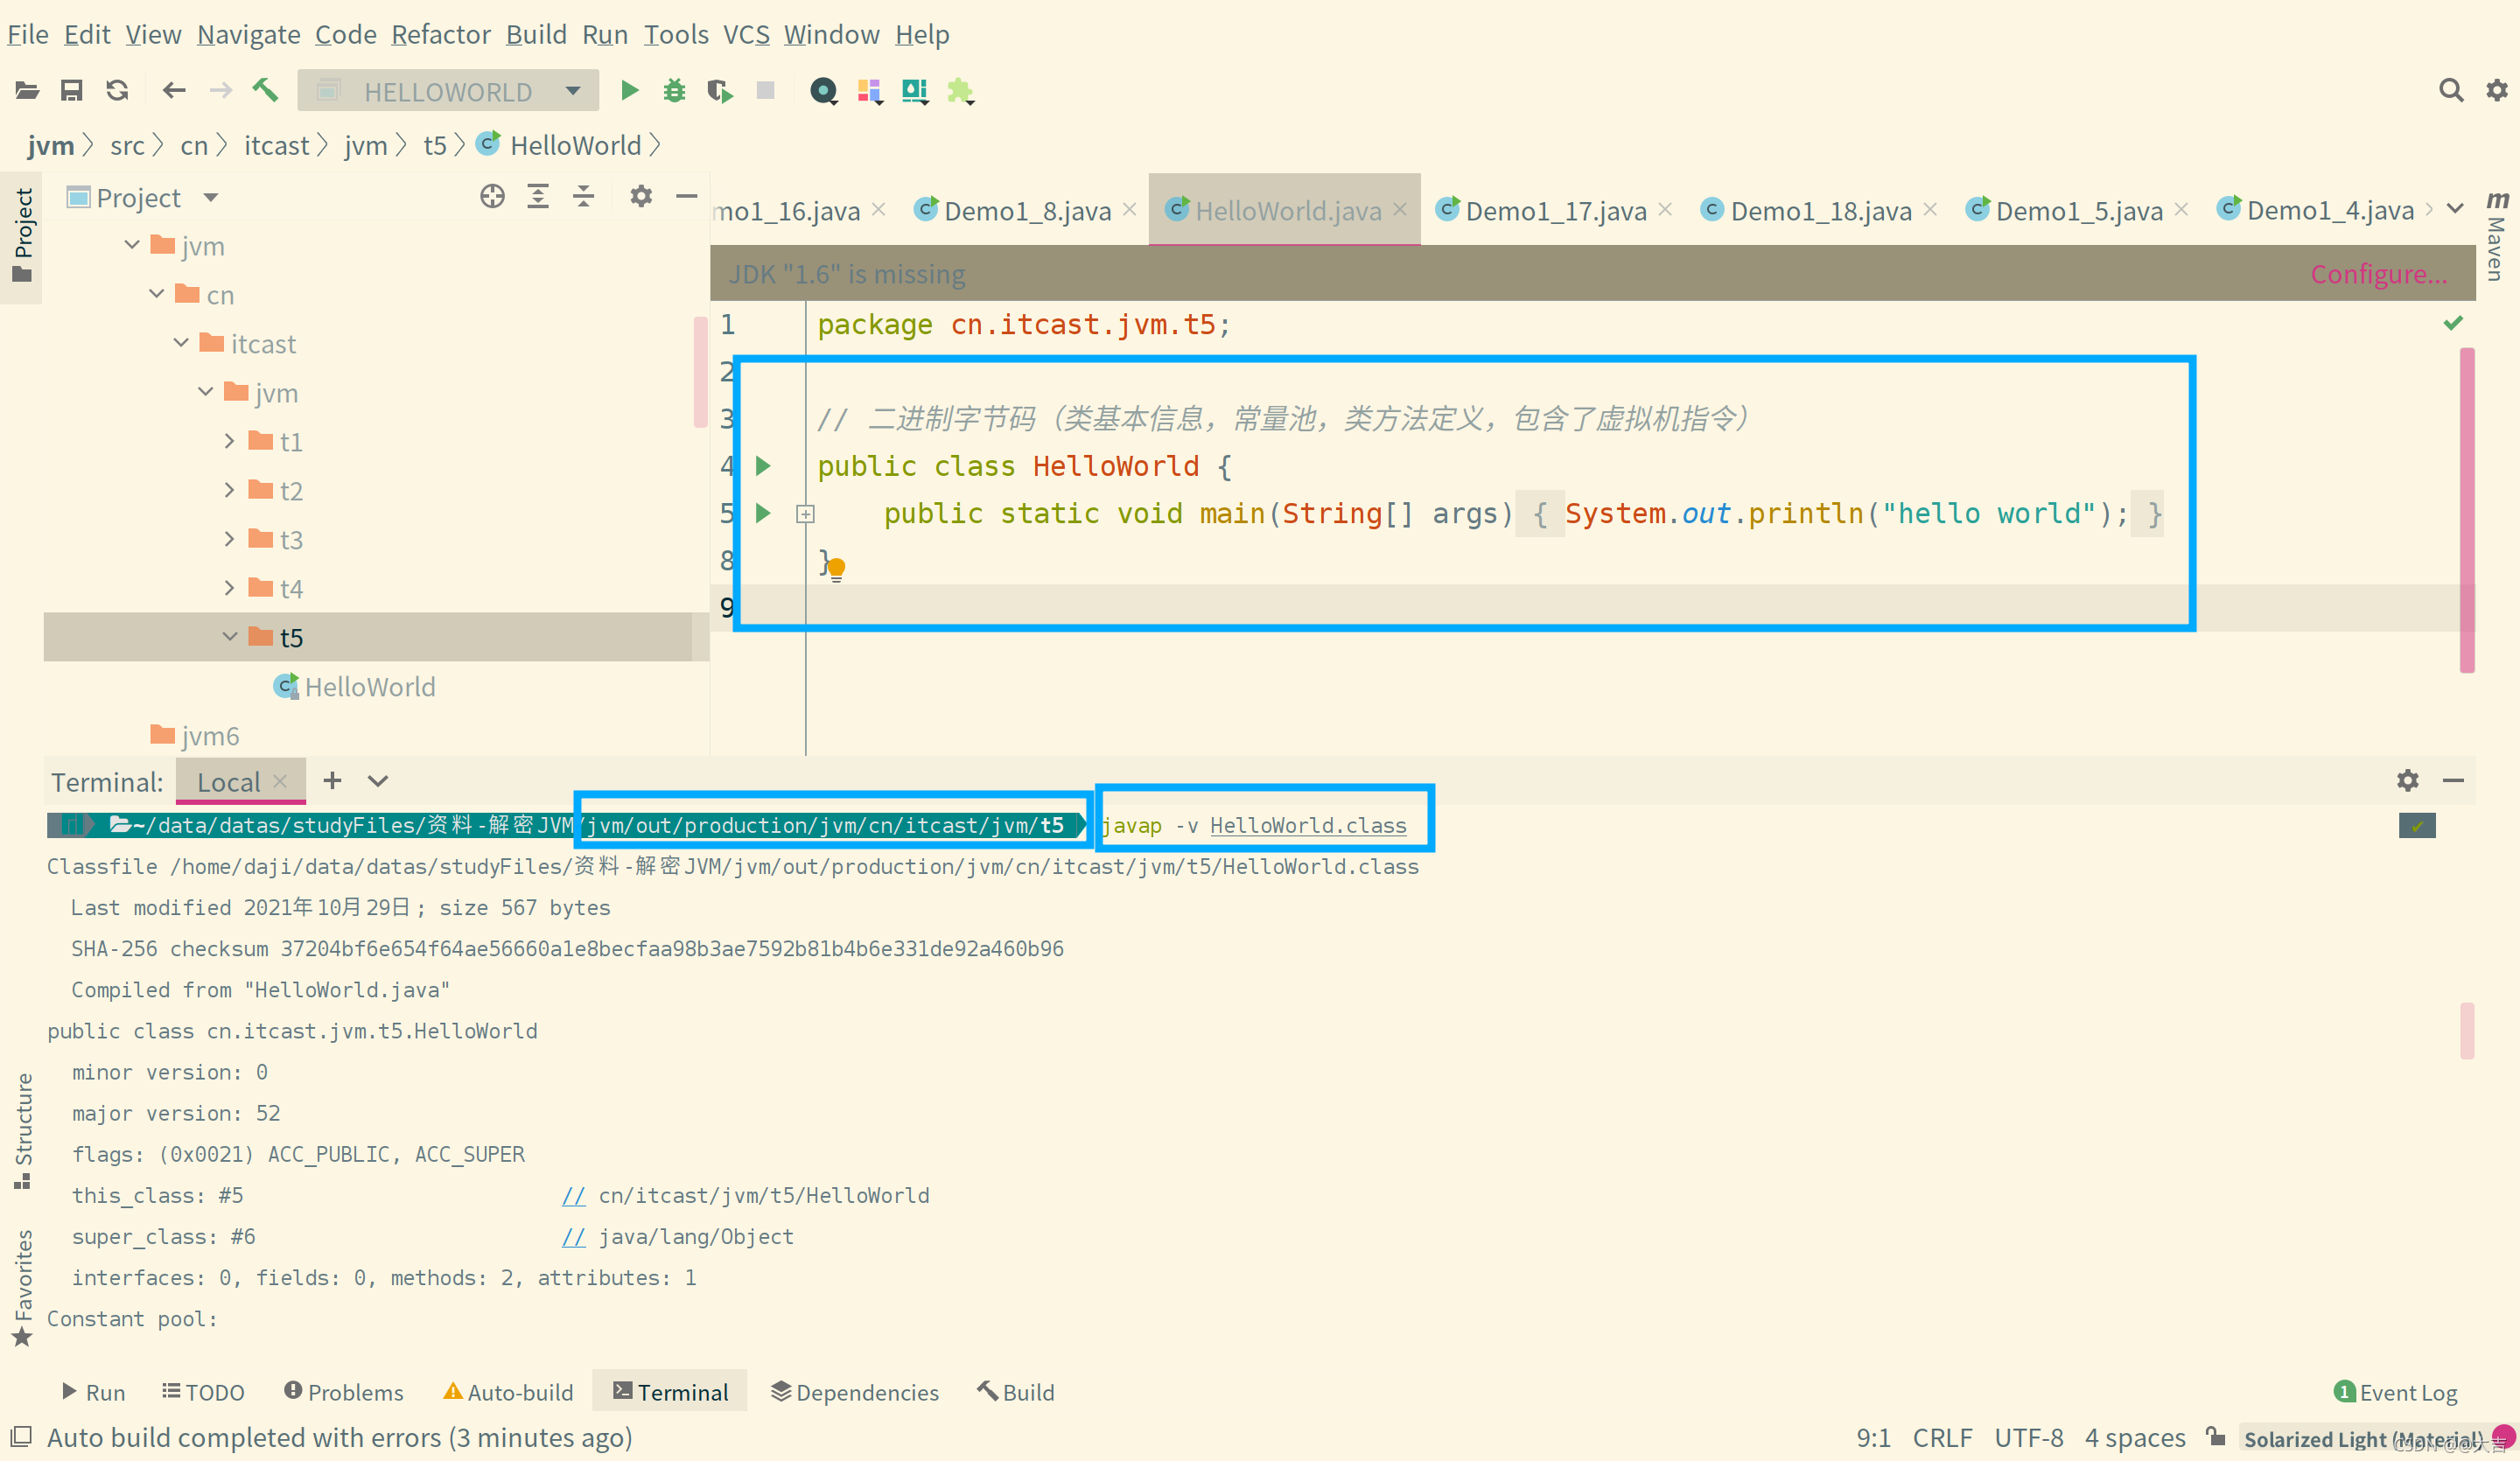Navigate back with the left arrow icon
The width and height of the screenshot is (2520, 1461).
[174, 91]
